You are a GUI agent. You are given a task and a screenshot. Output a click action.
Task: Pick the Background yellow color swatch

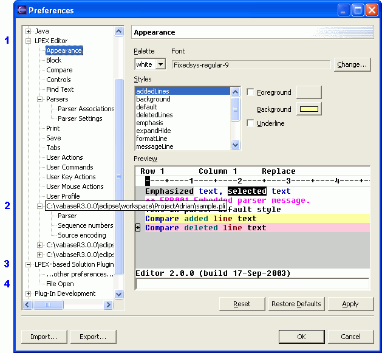[309, 109]
